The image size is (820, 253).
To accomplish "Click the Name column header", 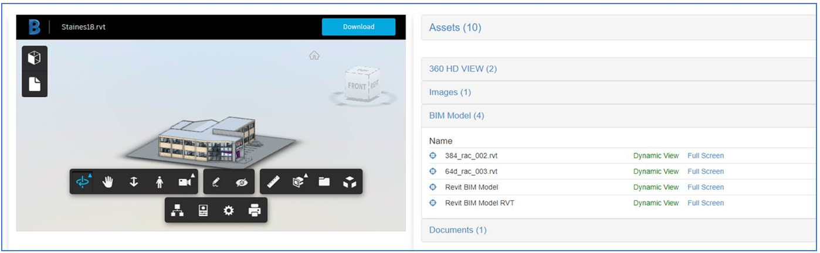I will click(441, 141).
